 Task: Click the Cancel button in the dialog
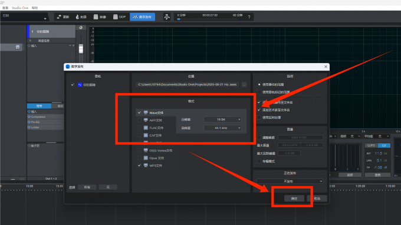coord(317,198)
